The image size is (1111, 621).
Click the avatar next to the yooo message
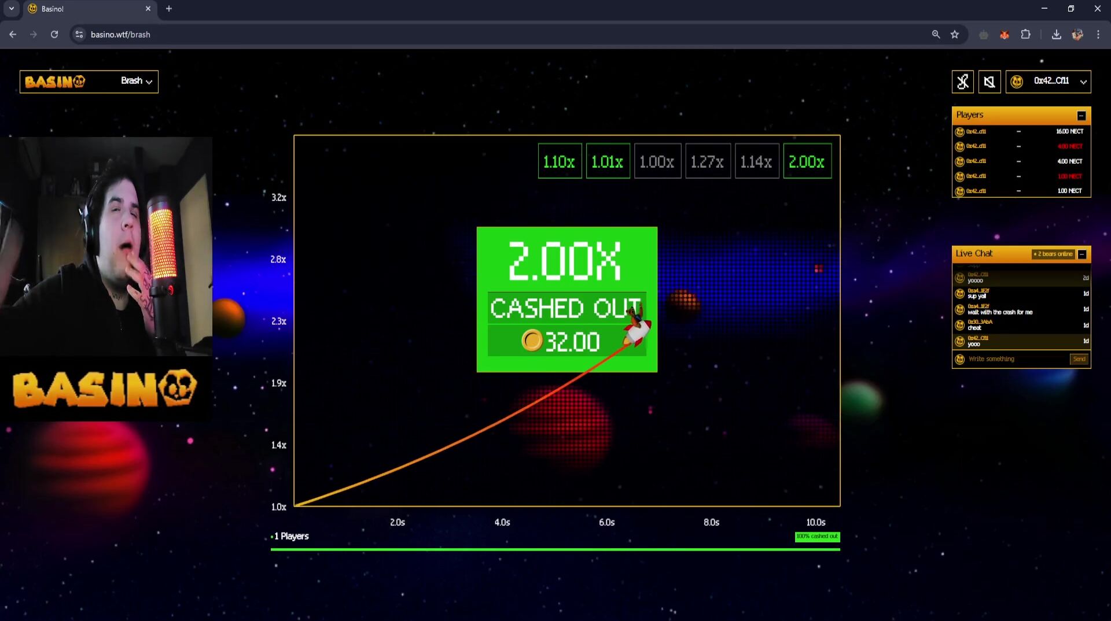tap(960, 341)
